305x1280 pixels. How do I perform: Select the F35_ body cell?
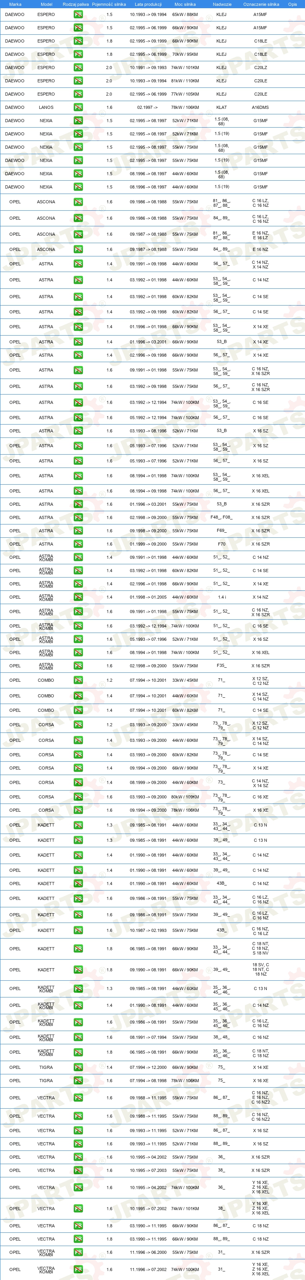tap(222, 666)
